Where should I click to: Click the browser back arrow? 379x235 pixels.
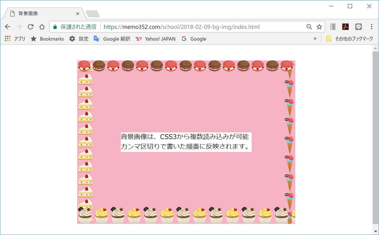(x=8, y=27)
